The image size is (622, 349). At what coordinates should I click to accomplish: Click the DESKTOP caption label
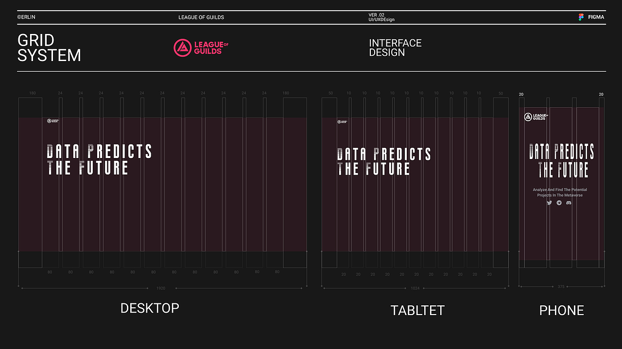(x=150, y=308)
